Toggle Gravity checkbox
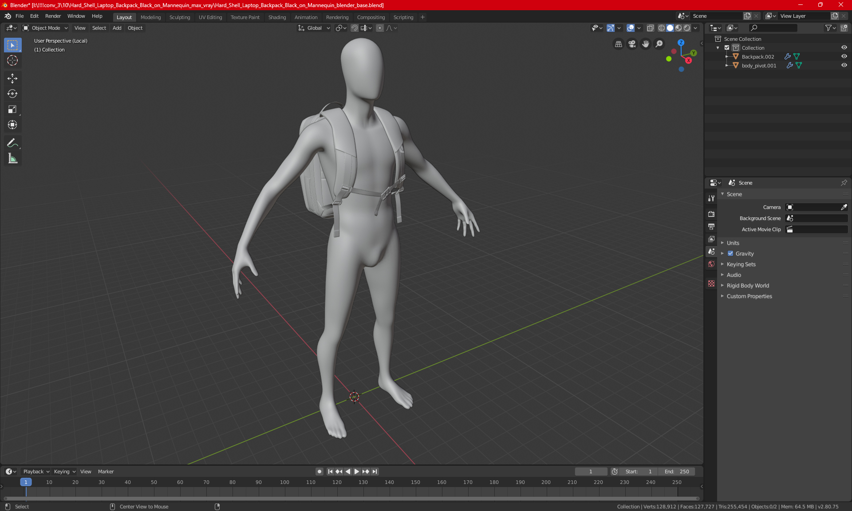Image resolution: width=852 pixels, height=511 pixels. [x=730, y=253]
